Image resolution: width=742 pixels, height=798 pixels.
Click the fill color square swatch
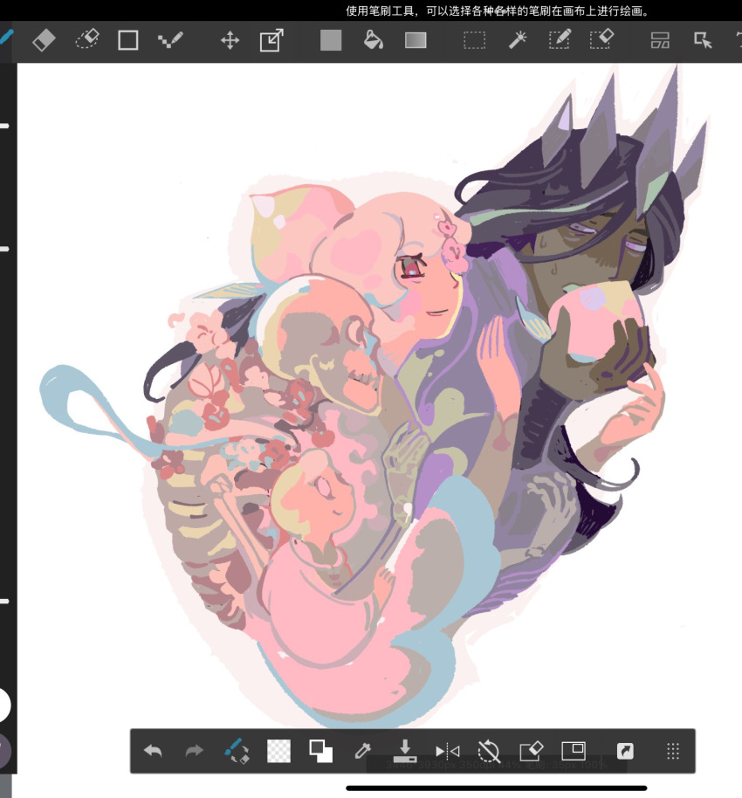click(331, 40)
